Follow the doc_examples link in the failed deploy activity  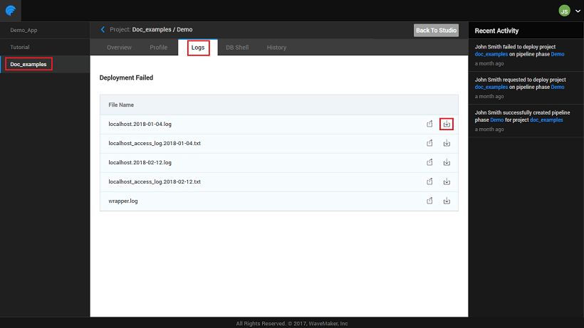coord(491,54)
